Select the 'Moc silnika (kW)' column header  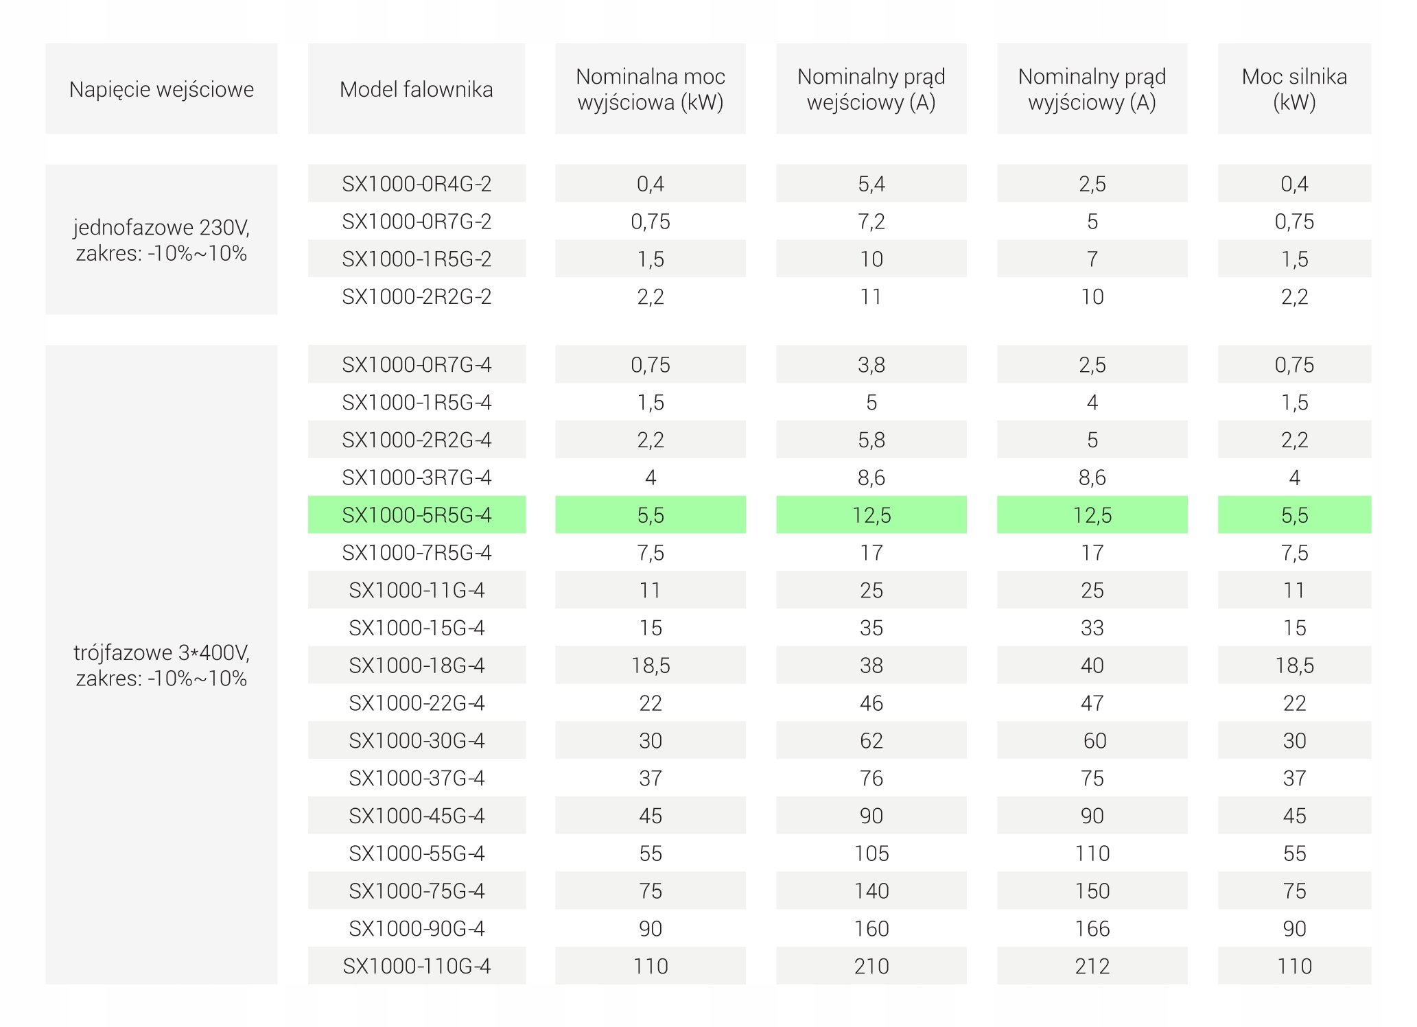[1294, 89]
